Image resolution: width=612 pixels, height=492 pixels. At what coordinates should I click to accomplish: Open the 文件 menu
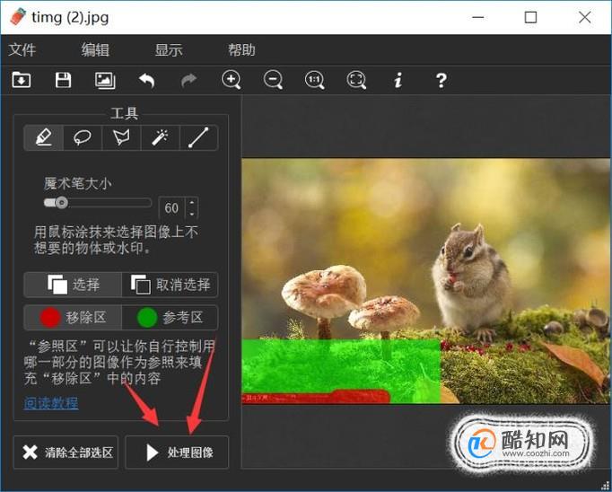[22, 50]
